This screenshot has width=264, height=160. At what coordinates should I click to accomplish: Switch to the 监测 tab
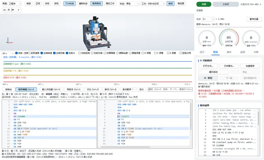(x=243, y=52)
